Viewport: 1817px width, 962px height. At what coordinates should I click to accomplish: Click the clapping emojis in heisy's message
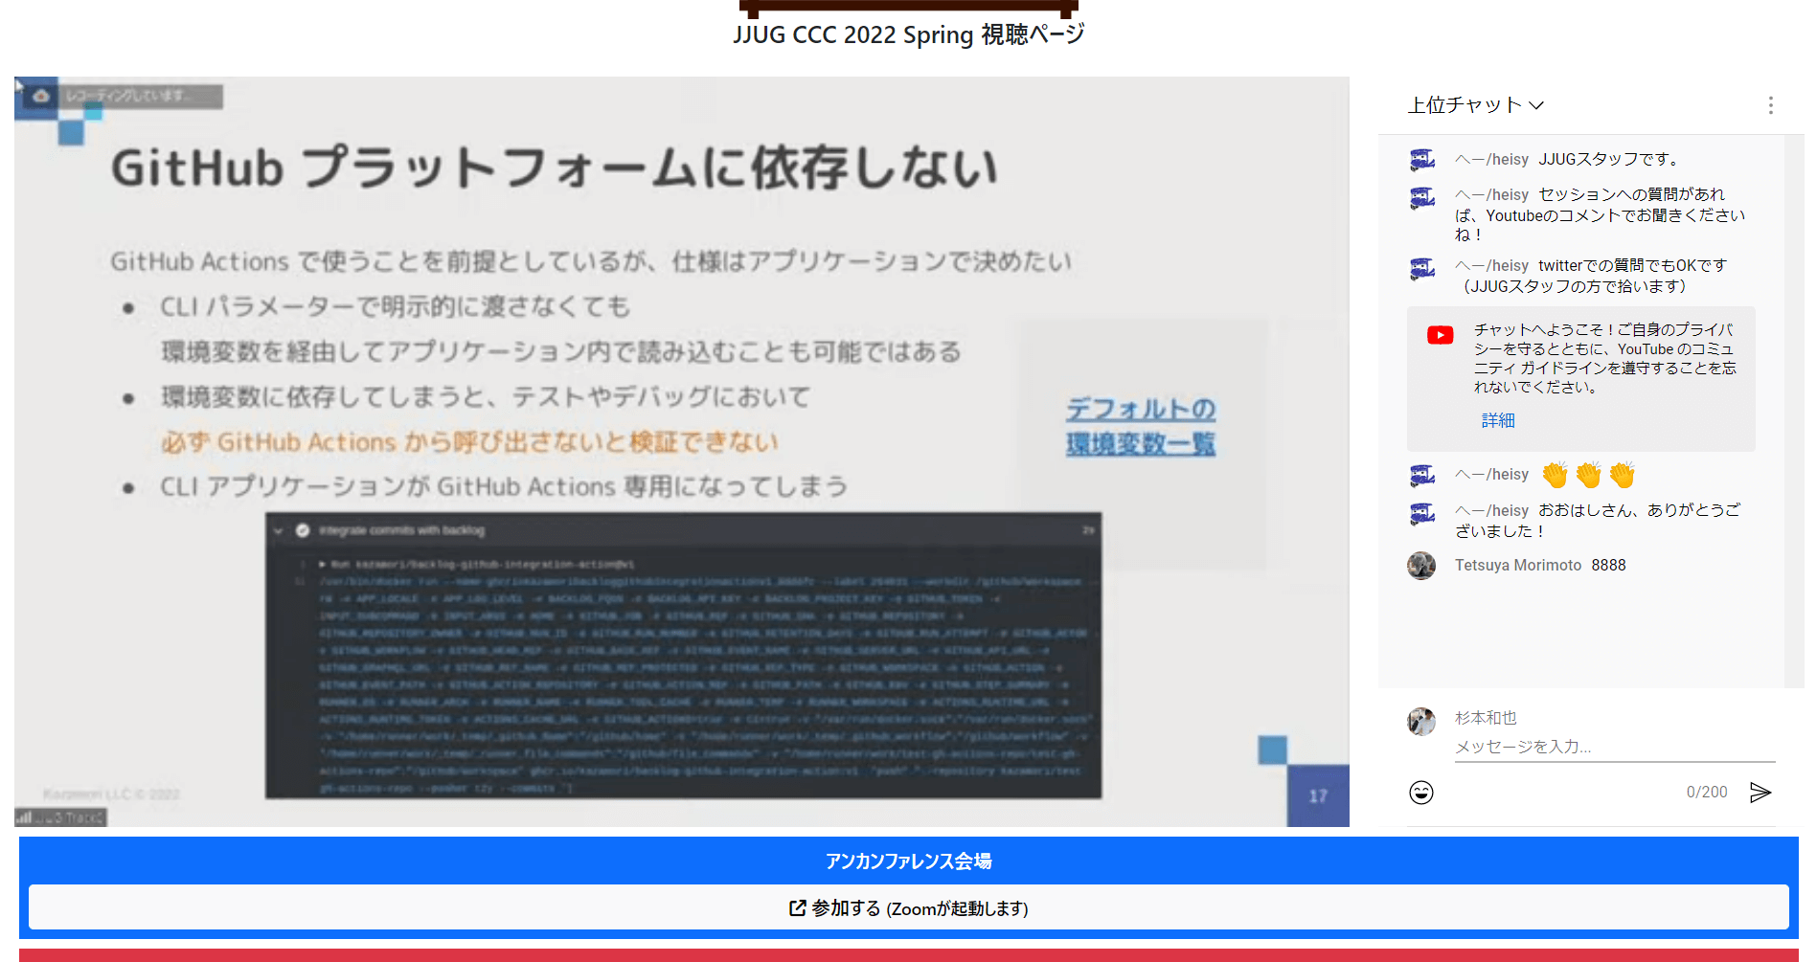(x=1588, y=475)
